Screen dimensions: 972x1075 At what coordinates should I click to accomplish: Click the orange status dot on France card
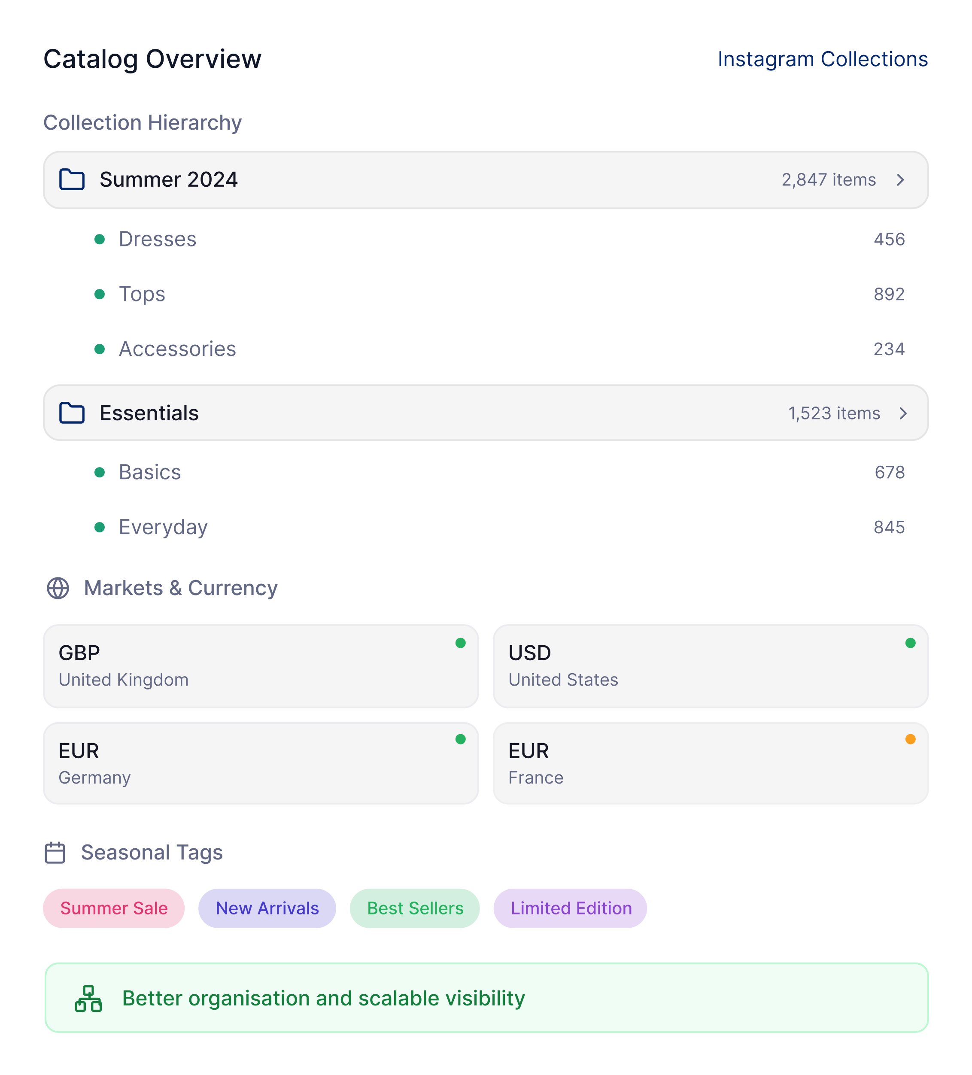click(x=911, y=739)
